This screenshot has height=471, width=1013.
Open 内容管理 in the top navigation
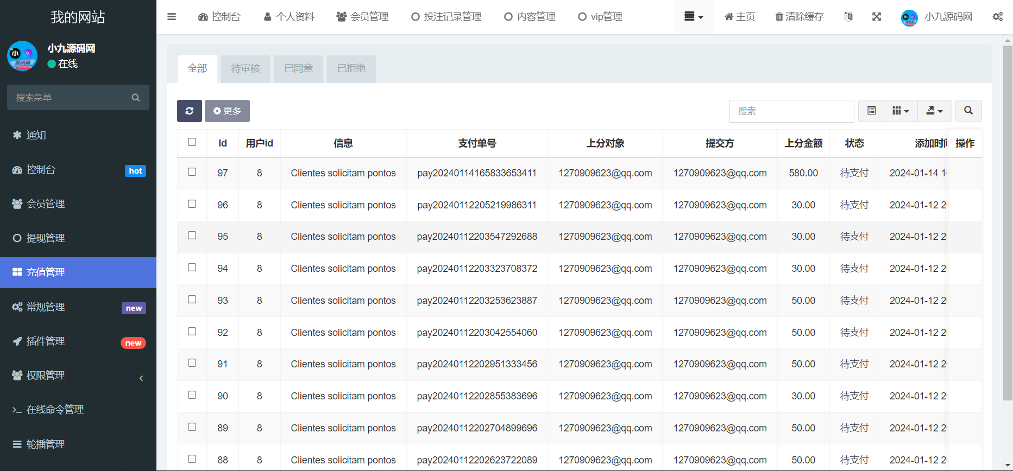click(x=530, y=17)
